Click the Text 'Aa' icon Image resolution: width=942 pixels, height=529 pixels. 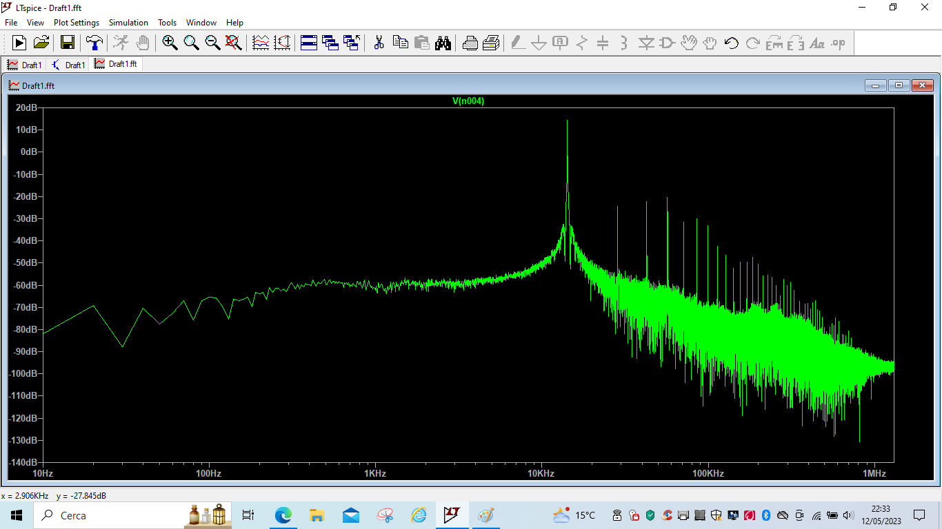[816, 43]
